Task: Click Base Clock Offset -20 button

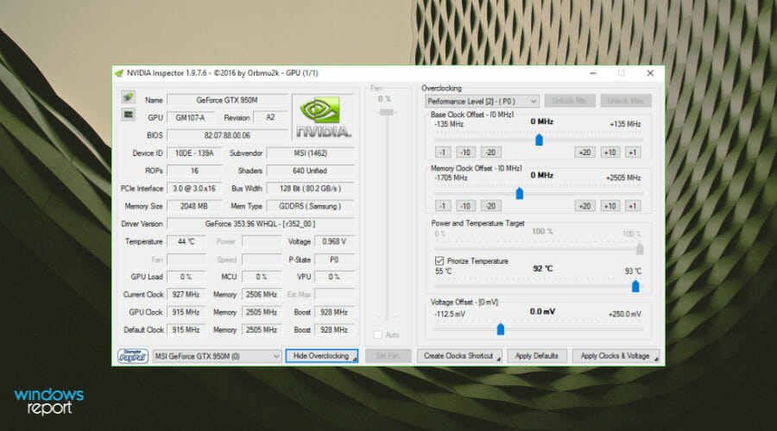Action: (490, 152)
